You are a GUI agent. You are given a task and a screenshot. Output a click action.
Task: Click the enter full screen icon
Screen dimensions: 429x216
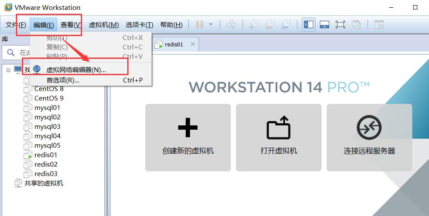340,24
